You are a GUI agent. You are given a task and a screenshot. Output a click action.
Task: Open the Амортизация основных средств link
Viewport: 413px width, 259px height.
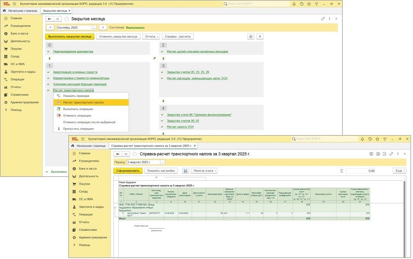(x=75, y=72)
